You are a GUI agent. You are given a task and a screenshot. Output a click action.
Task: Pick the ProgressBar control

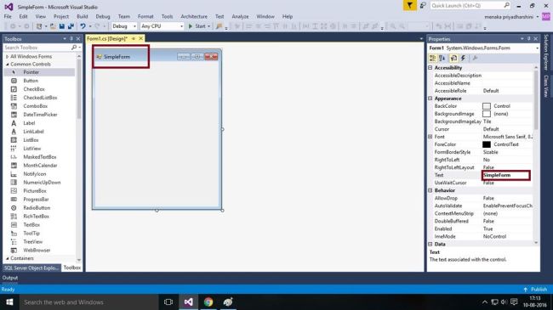tap(36, 199)
